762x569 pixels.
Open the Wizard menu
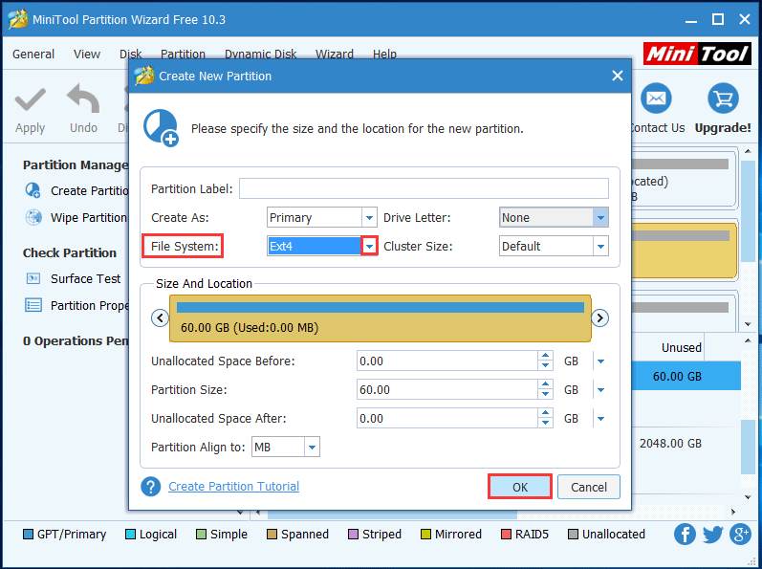coord(335,54)
